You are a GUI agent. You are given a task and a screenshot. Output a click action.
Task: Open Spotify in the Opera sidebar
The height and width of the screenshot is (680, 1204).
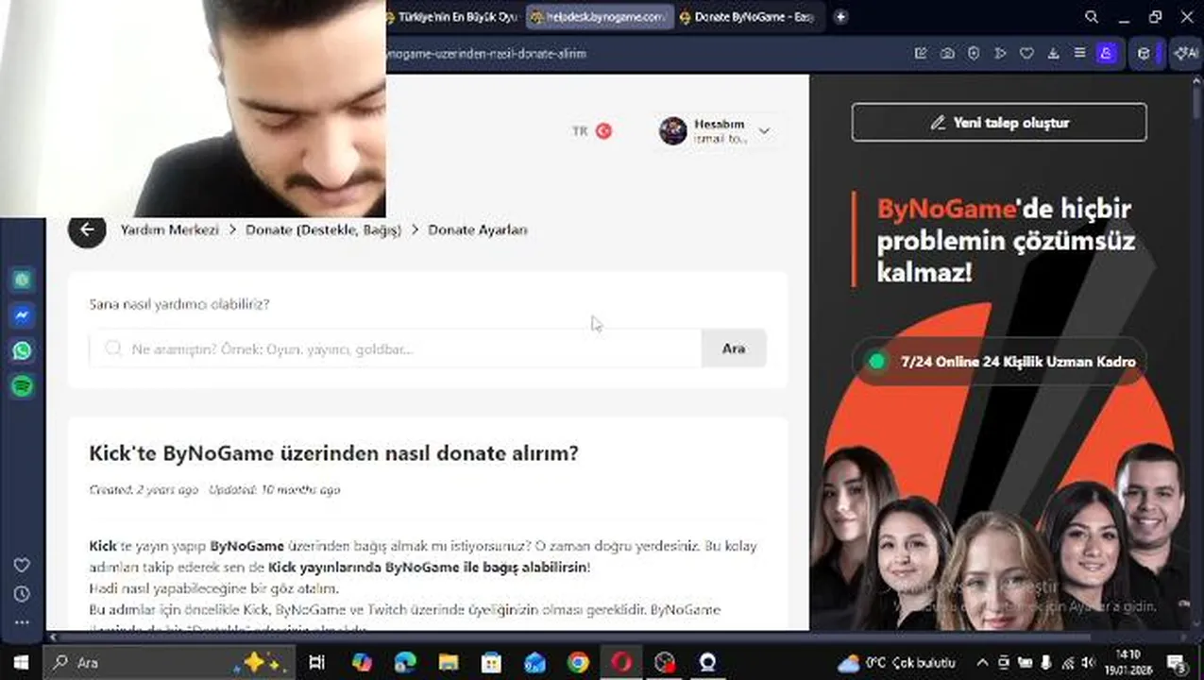tap(22, 385)
